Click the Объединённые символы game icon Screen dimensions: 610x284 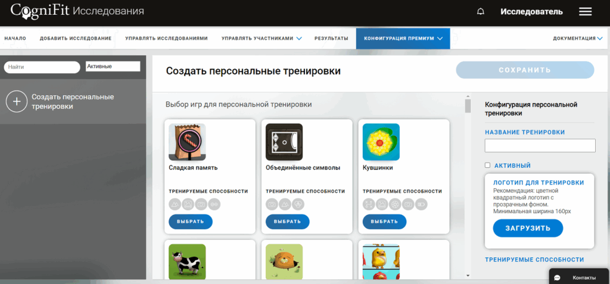[x=284, y=142]
